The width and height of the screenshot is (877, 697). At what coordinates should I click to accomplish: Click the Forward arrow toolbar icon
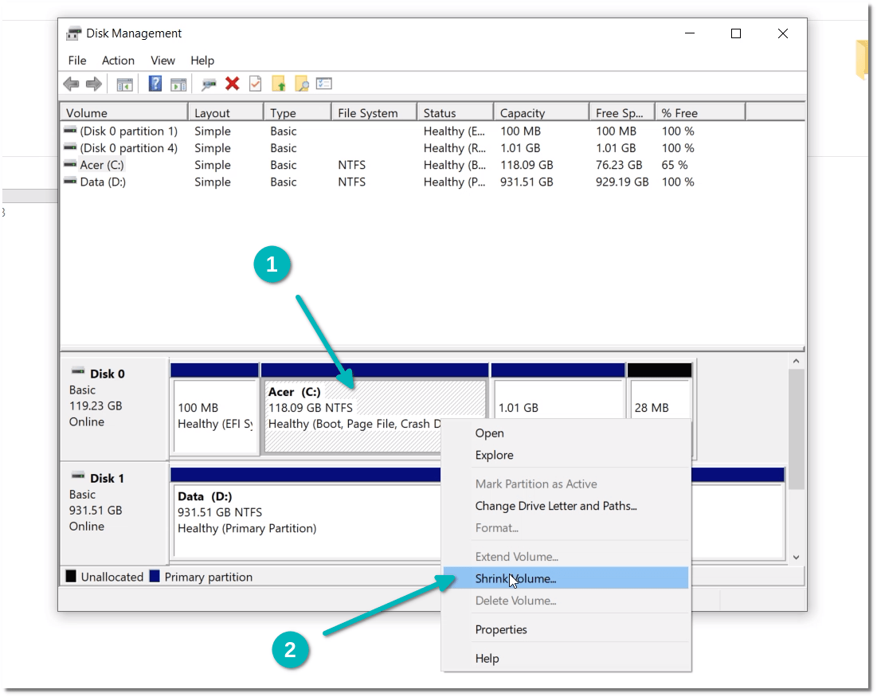tap(93, 84)
